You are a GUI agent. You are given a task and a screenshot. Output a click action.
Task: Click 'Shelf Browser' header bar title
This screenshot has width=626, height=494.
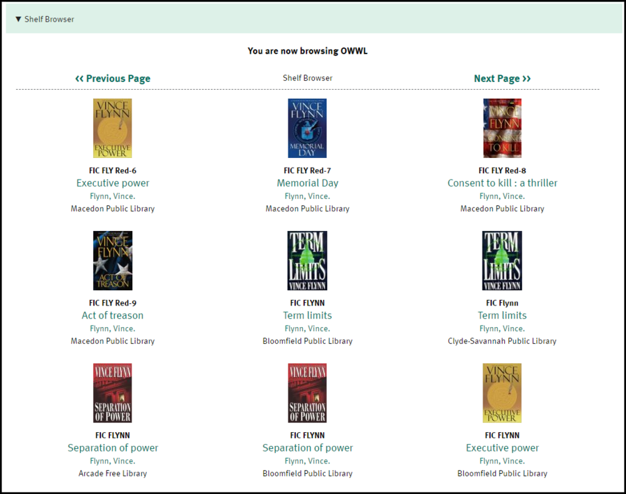[49, 19]
